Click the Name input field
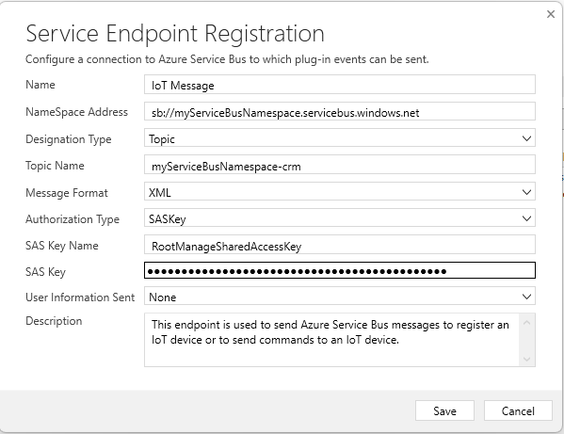The height and width of the screenshot is (434, 564). coord(340,85)
